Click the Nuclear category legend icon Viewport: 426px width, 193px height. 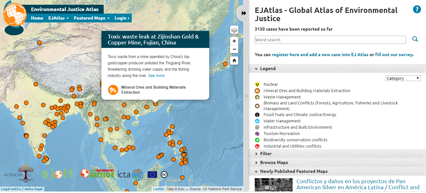tap(257, 85)
